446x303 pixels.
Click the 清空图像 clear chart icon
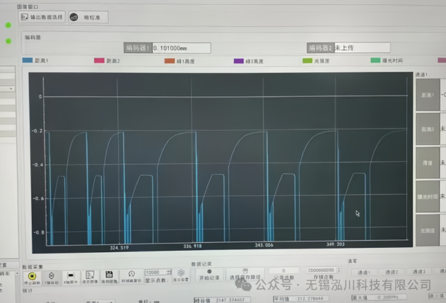click(90, 275)
